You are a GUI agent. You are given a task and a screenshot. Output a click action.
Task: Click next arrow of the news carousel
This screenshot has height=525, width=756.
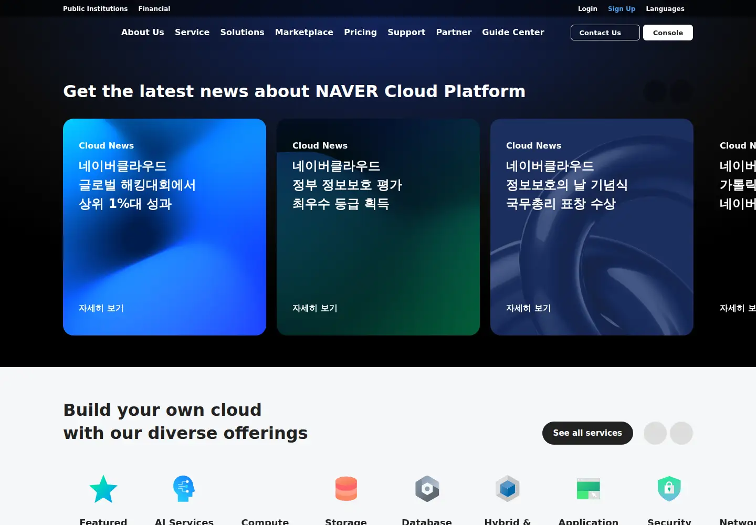pyautogui.click(x=681, y=91)
